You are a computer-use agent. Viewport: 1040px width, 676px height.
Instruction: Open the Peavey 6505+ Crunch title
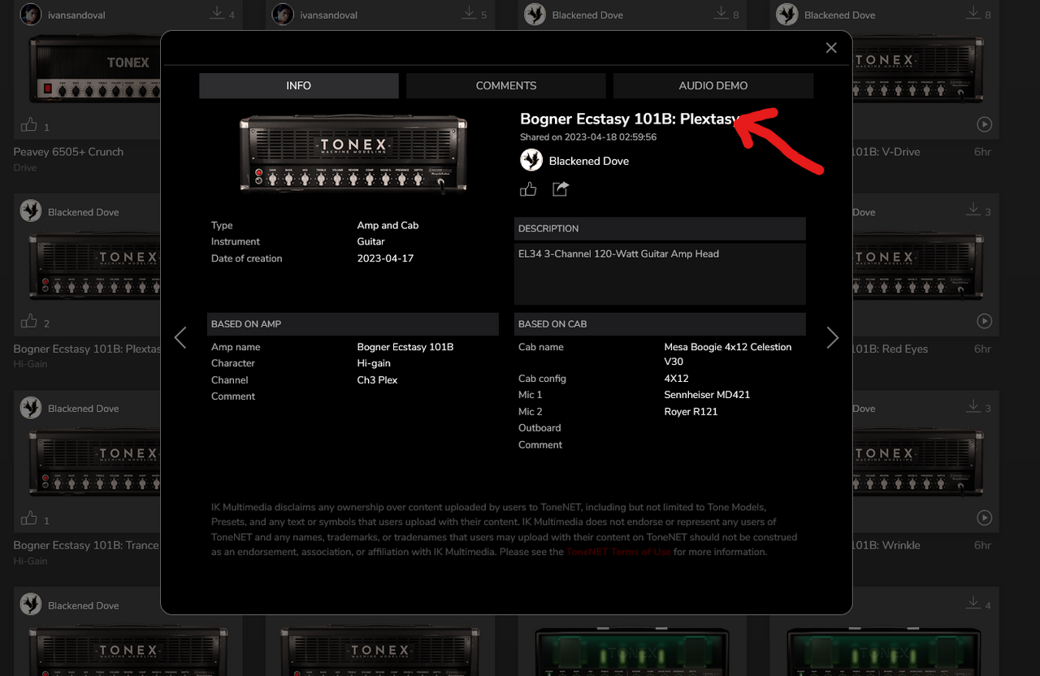click(x=68, y=152)
